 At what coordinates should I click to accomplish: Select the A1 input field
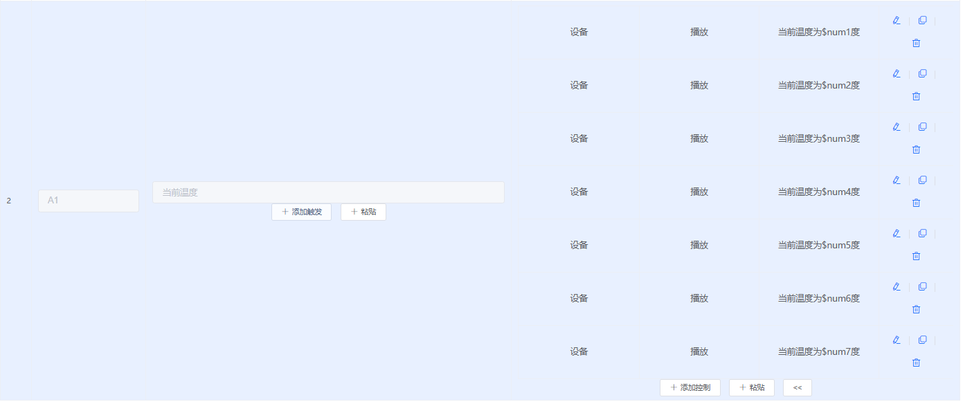pyautogui.click(x=89, y=201)
